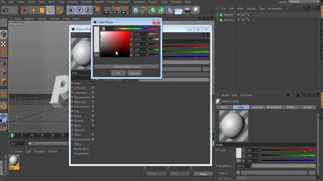Cancel the Color Picker dialog
The height and width of the screenshot is (181, 323).
tap(135, 73)
